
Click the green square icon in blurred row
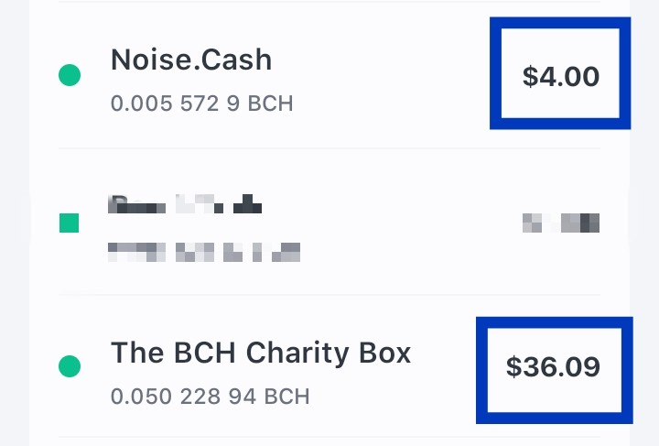70,223
